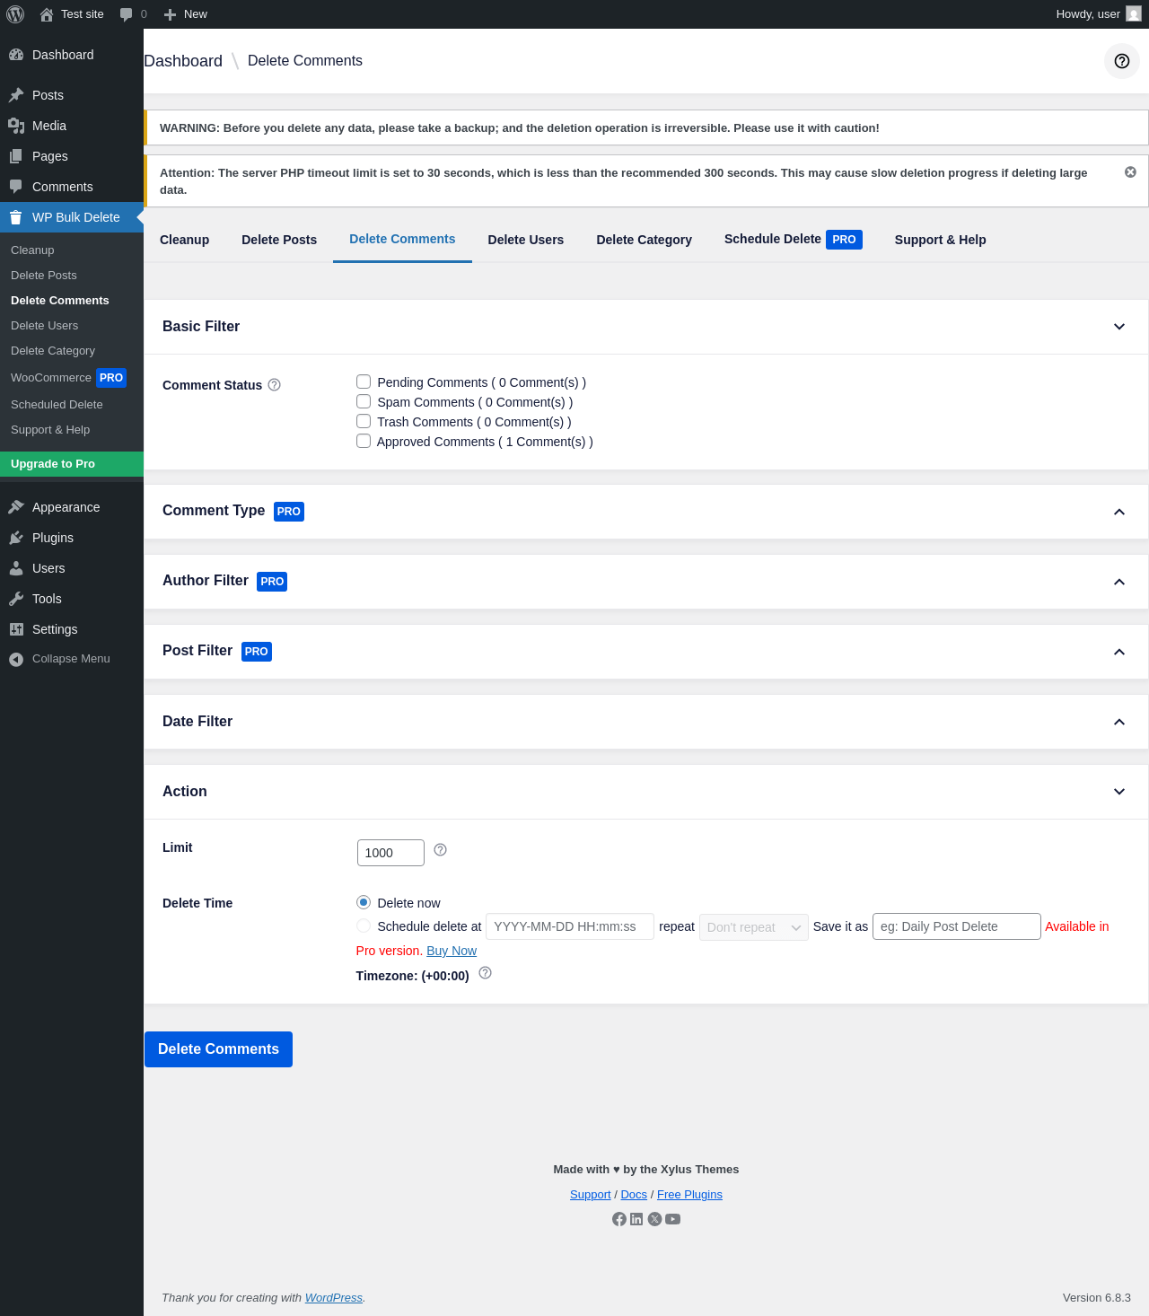Image resolution: width=1149 pixels, height=1316 pixels.
Task: Open the Facebook social icon in footer
Action: pos(619,1219)
